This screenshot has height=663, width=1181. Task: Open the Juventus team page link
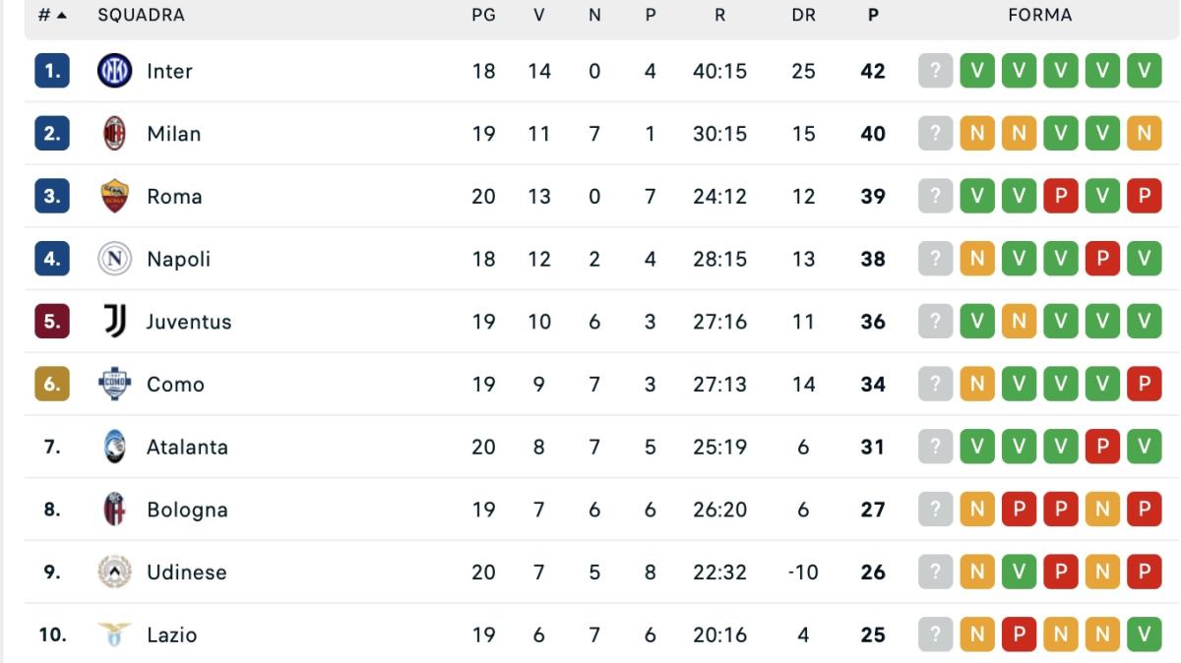[191, 321]
